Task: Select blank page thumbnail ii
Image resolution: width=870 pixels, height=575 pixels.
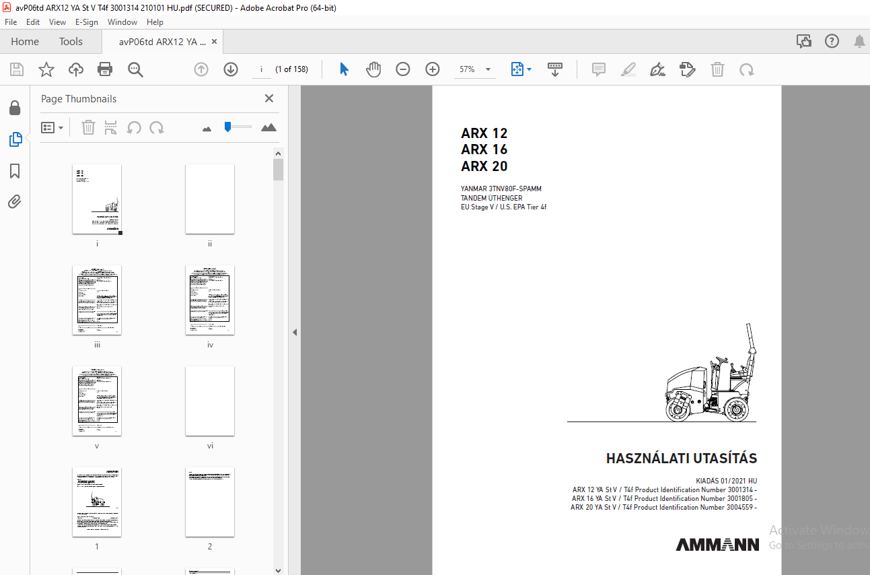Action: click(210, 199)
